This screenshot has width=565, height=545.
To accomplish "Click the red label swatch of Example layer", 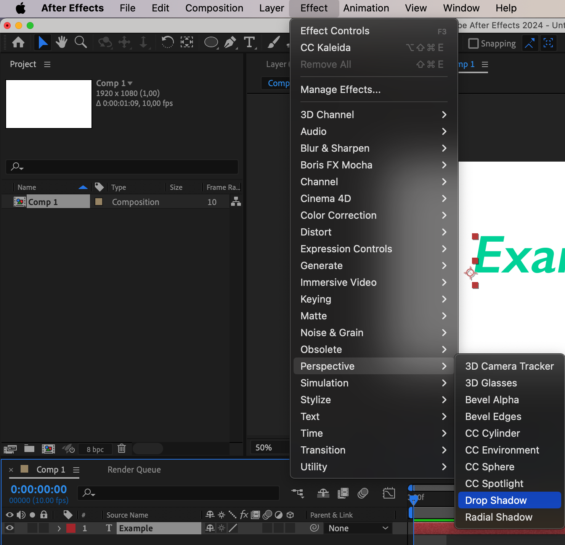I will point(71,528).
